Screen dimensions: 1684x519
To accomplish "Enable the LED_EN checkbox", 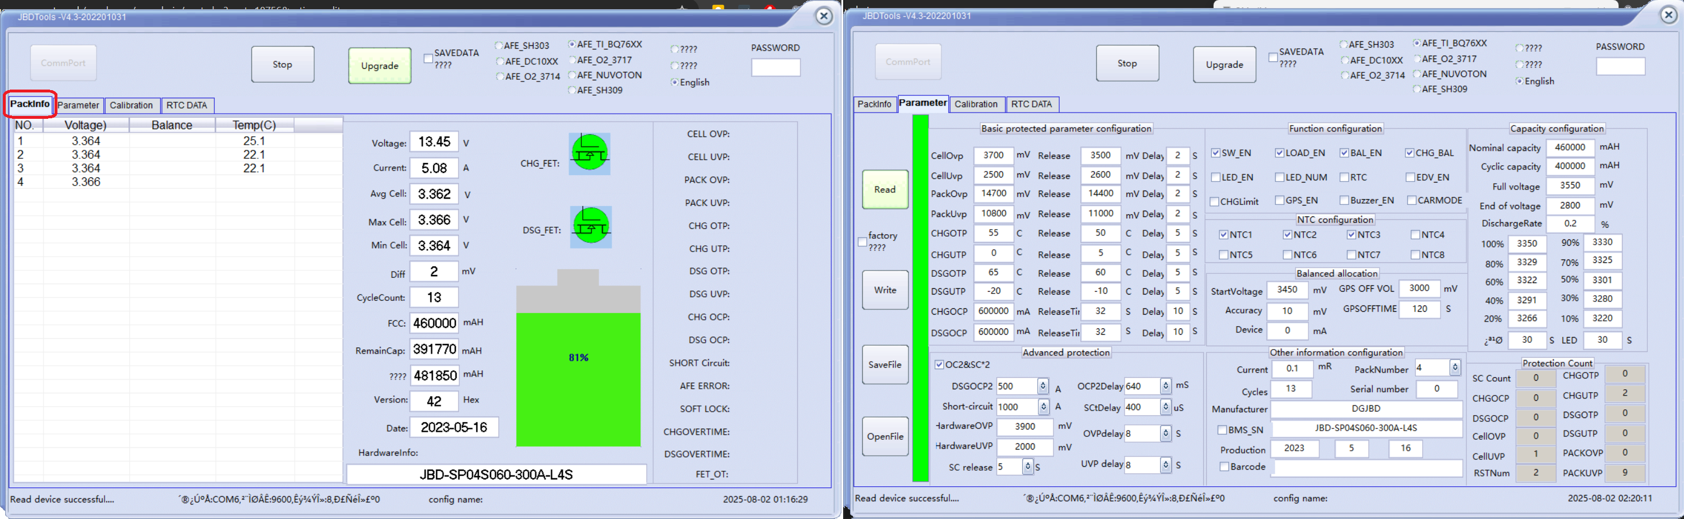I will point(1216,177).
